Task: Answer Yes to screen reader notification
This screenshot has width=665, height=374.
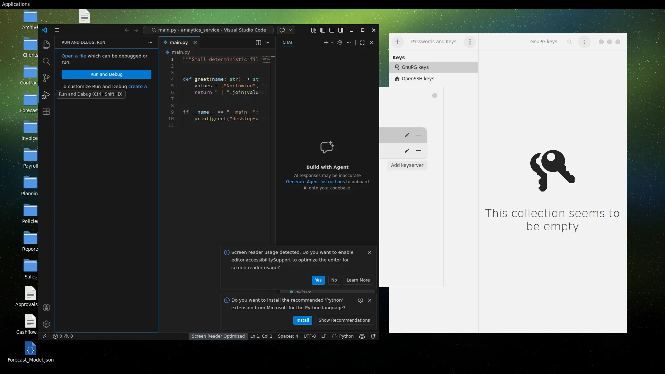Action: 318,280
